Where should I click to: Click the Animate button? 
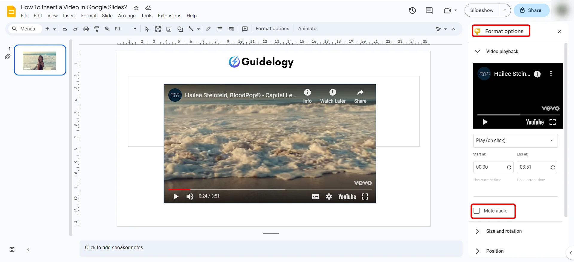pos(307,29)
